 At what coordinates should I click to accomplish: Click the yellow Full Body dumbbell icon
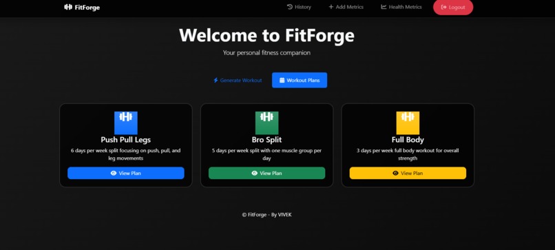click(408, 123)
